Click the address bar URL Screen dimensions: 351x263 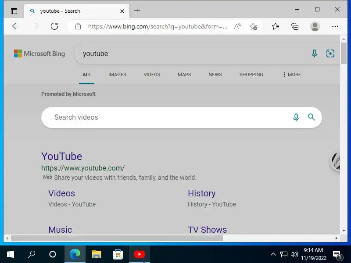(x=158, y=26)
